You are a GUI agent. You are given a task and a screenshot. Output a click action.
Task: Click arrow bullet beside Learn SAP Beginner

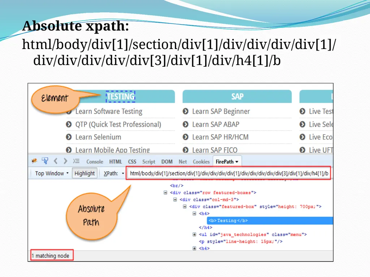pos(185,111)
